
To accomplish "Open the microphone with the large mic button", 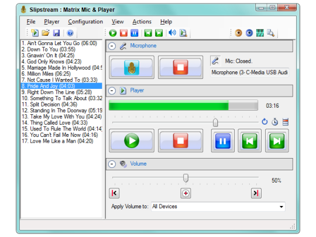I will click(x=132, y=67).
